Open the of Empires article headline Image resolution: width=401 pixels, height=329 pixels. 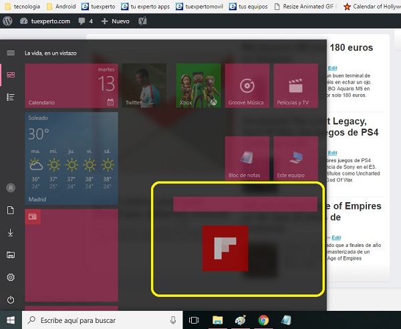point(354,212)
